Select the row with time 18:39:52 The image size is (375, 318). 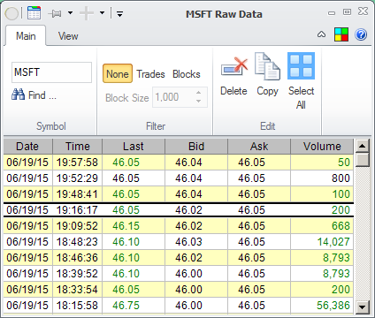pos(179,274)
